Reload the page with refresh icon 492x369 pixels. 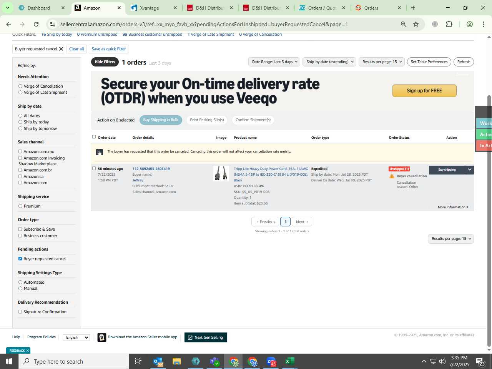tap(36, 24)
